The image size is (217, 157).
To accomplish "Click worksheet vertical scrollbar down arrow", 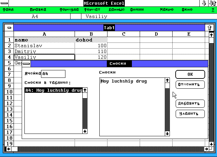I will [211, 144].
